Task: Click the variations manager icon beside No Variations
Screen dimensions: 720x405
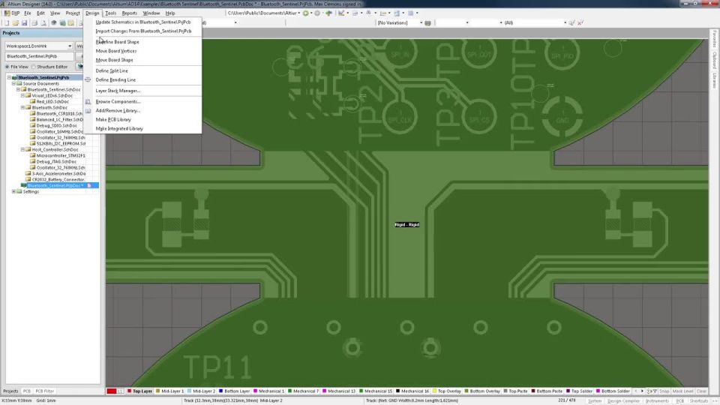Action: click(x=428, y=23)
